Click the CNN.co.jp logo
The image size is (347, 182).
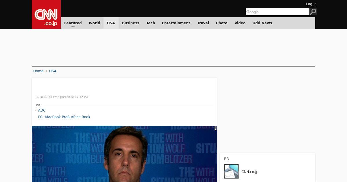click(x=46, y=14)
